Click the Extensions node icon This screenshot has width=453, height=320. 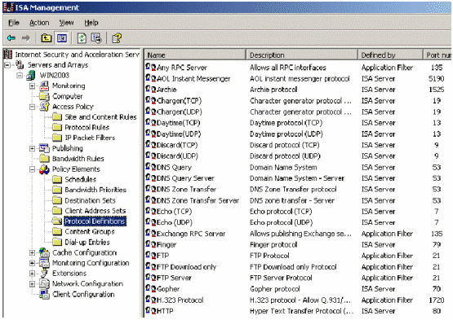point(44,274)
